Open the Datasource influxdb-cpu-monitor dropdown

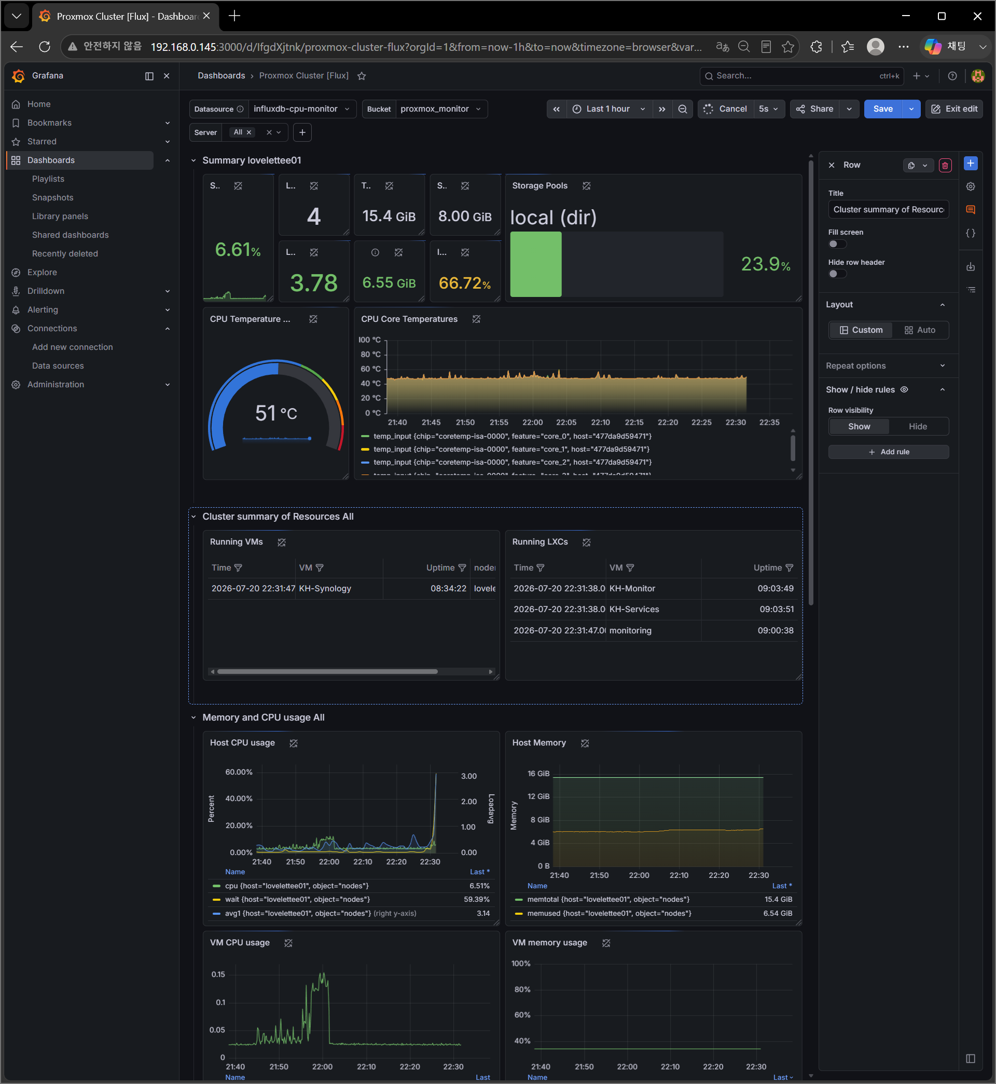click(302, 109)
